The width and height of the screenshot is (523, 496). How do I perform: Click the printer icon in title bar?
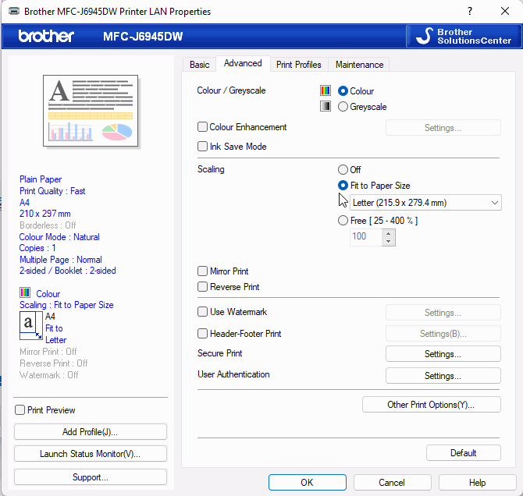point(14,11)
